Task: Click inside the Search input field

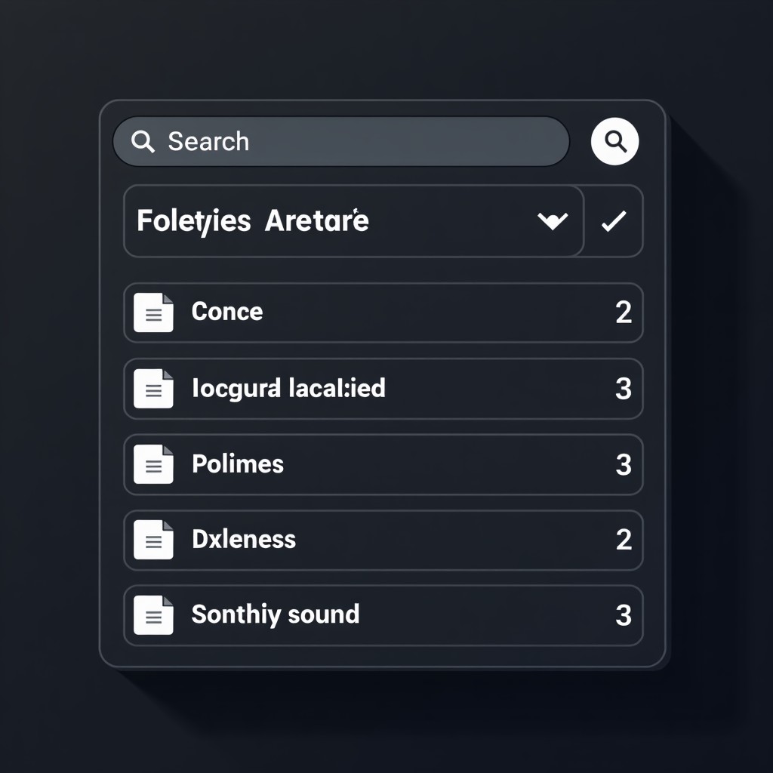Action: pyautogui.click(x=340, y=141)
